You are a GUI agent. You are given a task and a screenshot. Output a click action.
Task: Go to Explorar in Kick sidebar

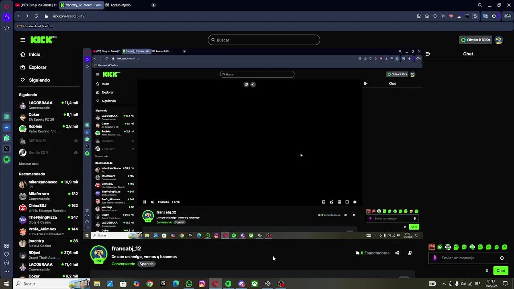pyautogui.click(x=34, y=67)
